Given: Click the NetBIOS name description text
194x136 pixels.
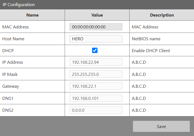Looking at the screenshot, I should point(146,39).
